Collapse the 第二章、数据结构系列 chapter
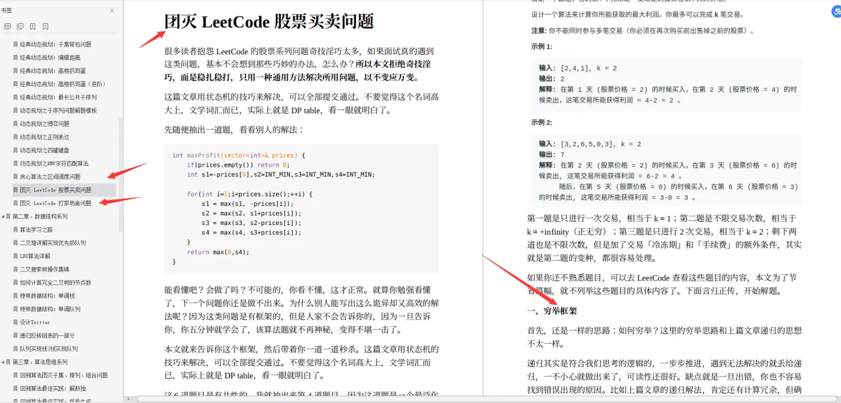The width and height of the screenshot is (841, 403). [4, 215]
